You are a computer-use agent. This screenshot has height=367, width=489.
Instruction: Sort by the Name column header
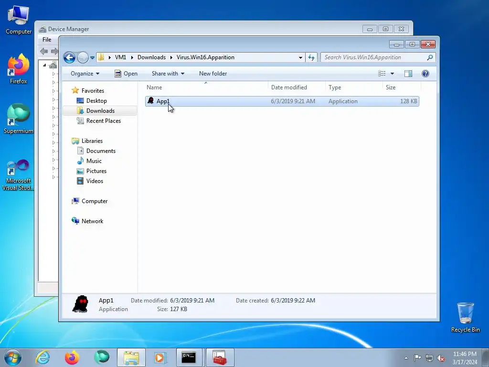(205, 87)
